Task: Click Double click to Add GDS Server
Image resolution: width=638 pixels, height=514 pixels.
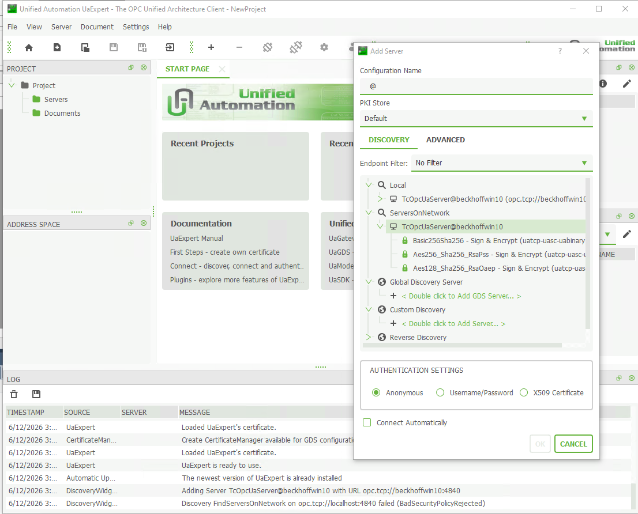Action: tap(461, 296)
